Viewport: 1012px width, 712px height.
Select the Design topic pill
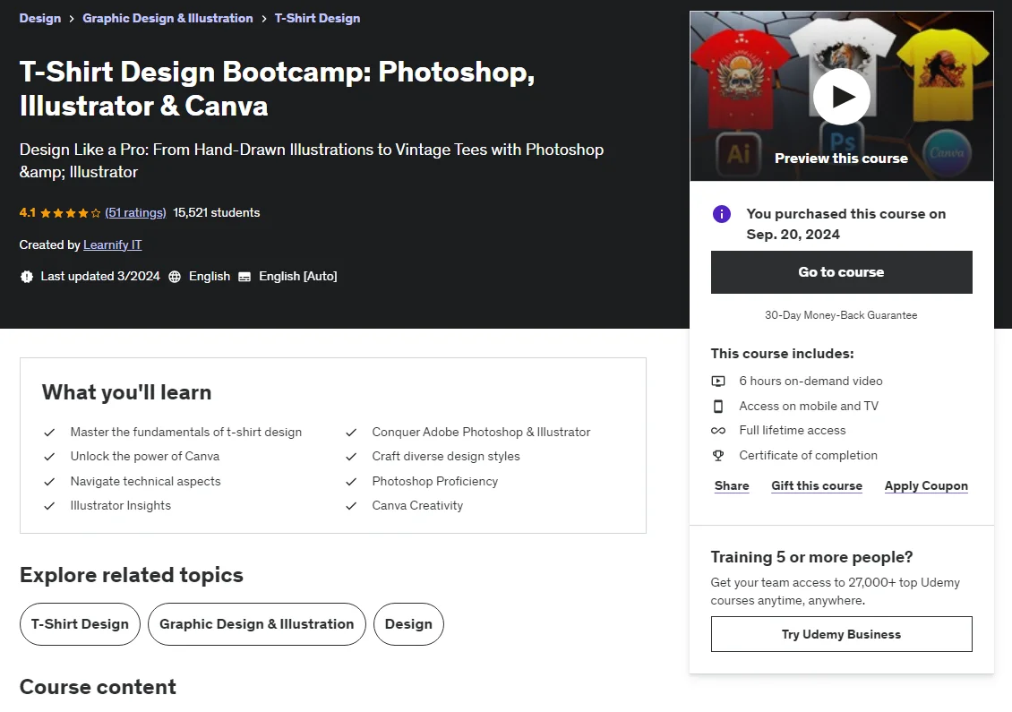point(408,623)
